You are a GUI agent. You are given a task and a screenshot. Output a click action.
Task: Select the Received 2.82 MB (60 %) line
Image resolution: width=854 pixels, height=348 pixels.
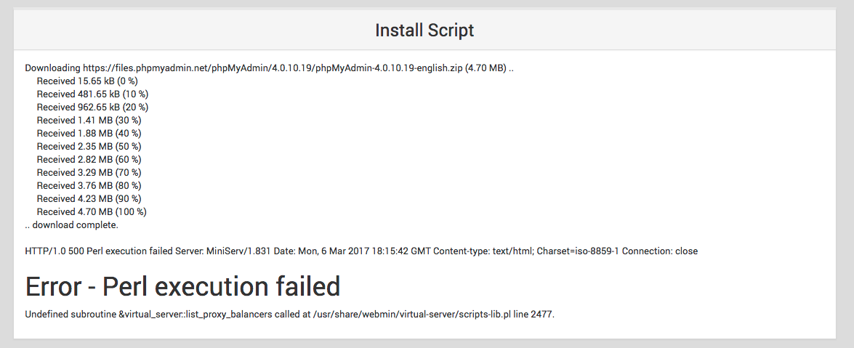pos(89,160)
